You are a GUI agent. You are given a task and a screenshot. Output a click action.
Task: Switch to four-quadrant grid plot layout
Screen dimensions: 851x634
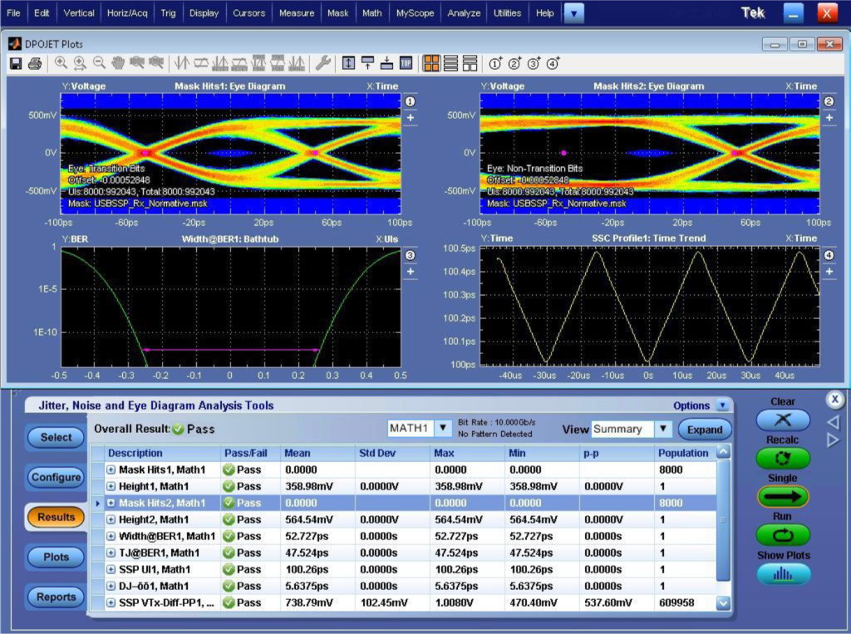431,63
